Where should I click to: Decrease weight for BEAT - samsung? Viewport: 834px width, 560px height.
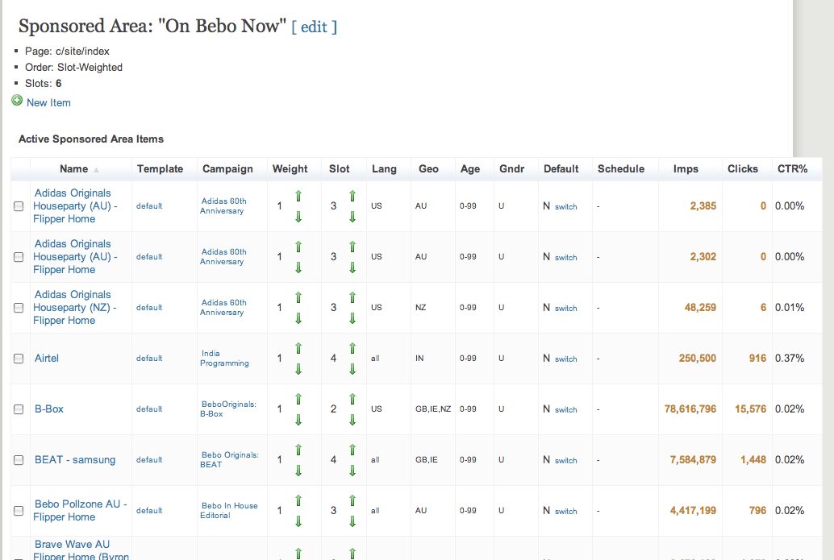(x=298, y=471)
